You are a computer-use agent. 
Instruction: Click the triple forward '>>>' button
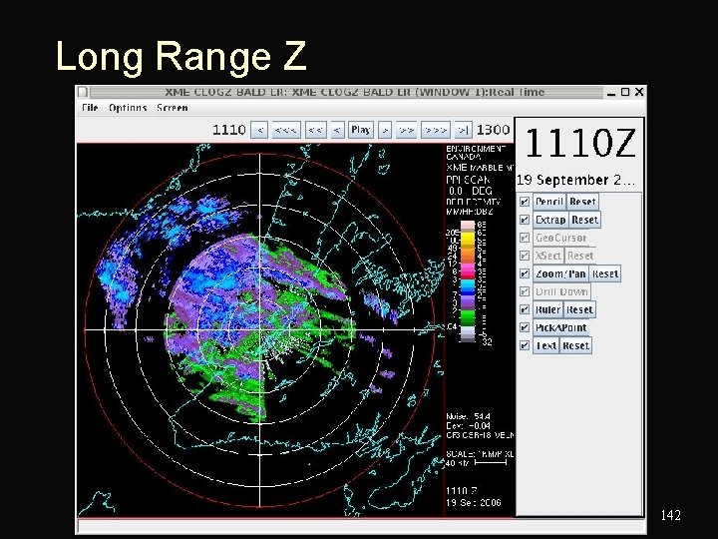click(436, 130)
